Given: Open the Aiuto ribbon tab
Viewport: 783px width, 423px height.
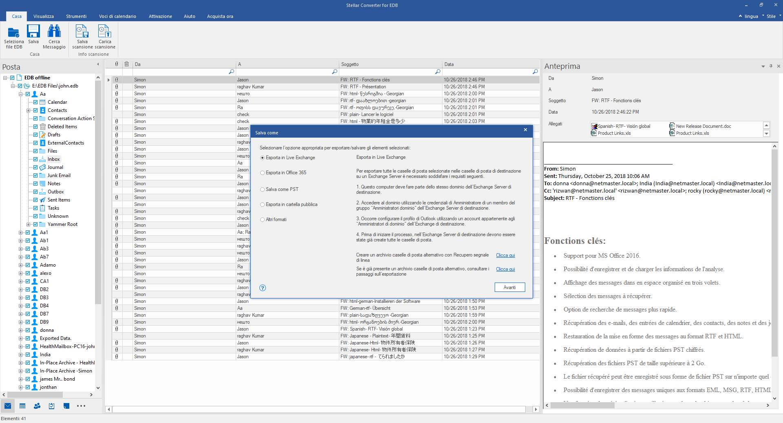Looking at the screenshot, I should tap(190, 16).
